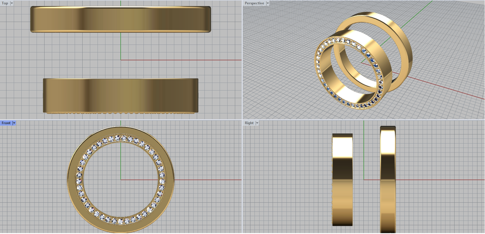Expand the Right viewport menu arrow
485x234 pixels.
257,123
